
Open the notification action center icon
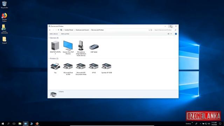220,124
